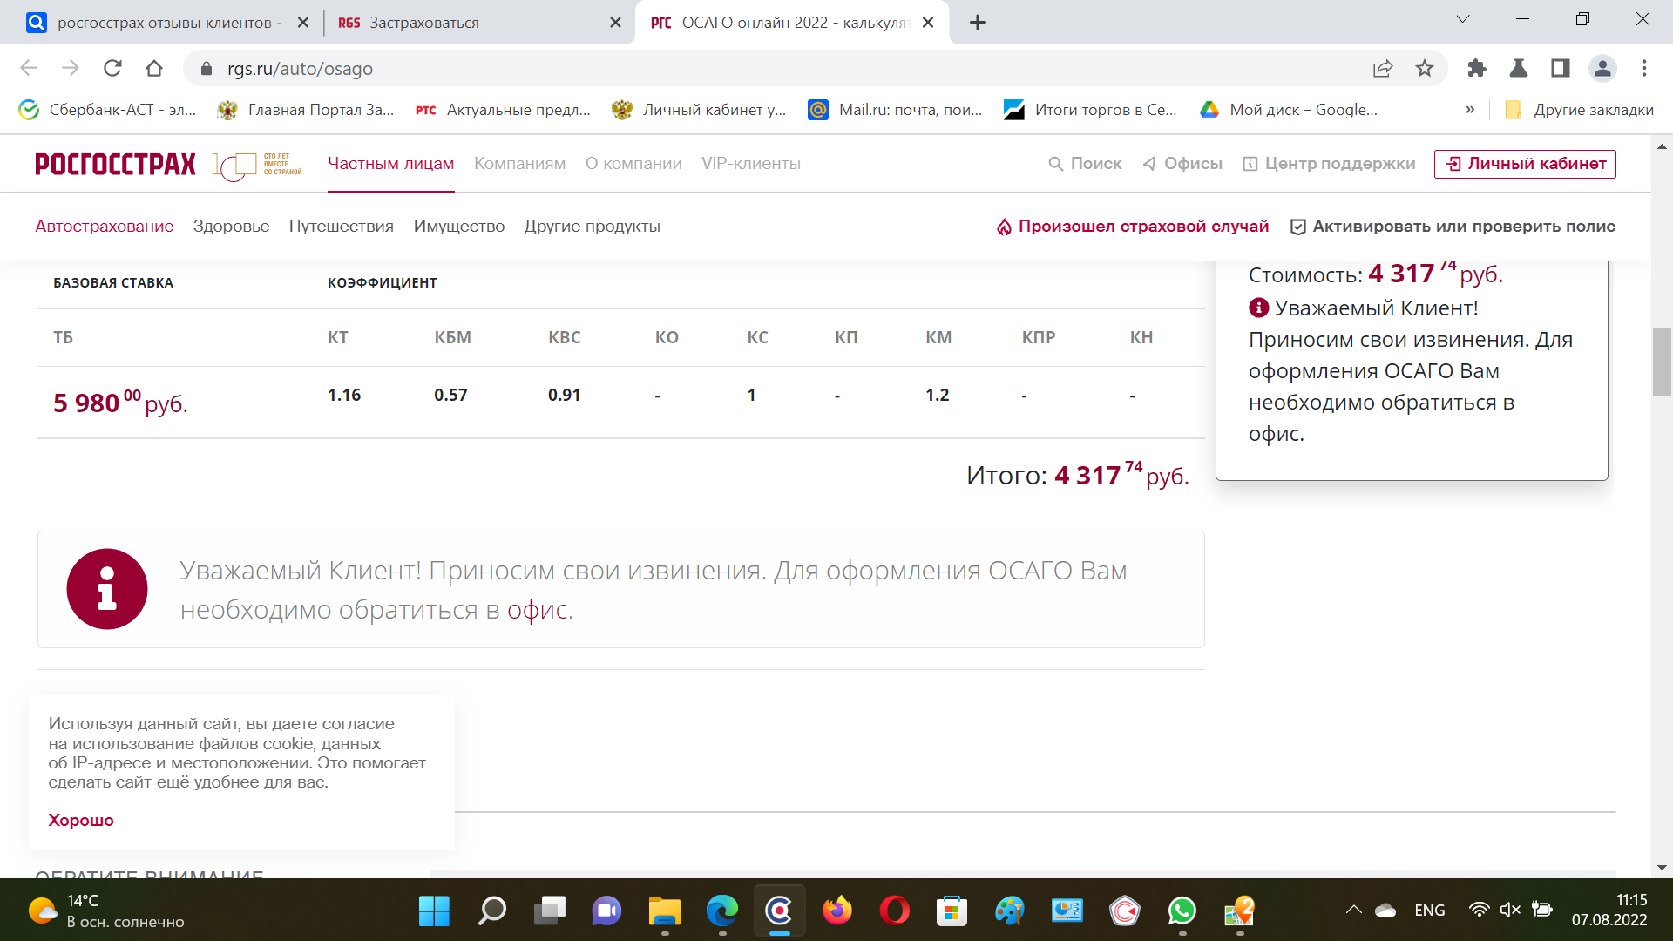Open the browser profile avatar

[1602, 68]
